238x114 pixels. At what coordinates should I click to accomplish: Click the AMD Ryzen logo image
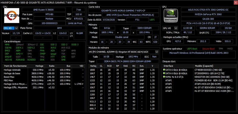click(12, 16)
